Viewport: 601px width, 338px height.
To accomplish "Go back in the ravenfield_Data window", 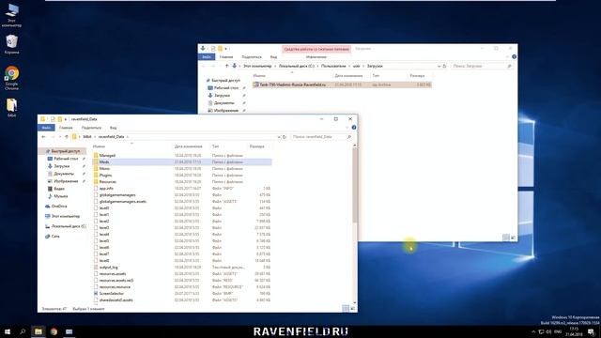I will click(x=43, y=137).
